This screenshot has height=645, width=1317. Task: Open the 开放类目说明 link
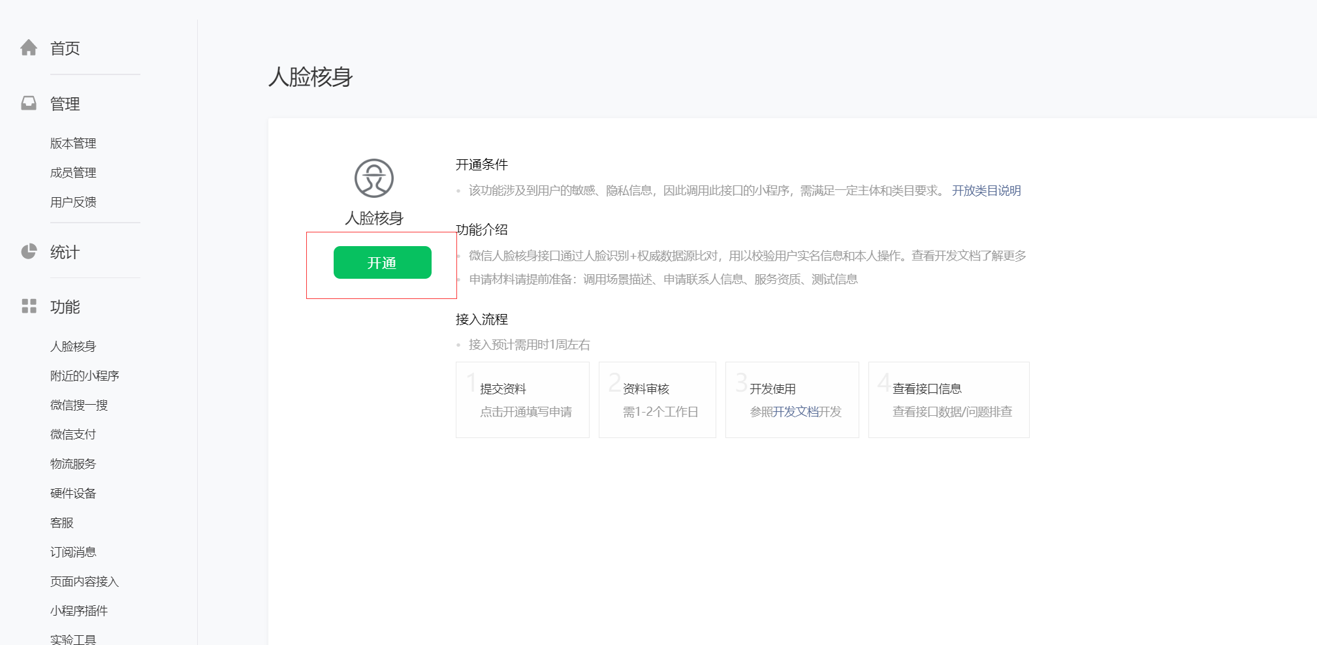(987, 191)
